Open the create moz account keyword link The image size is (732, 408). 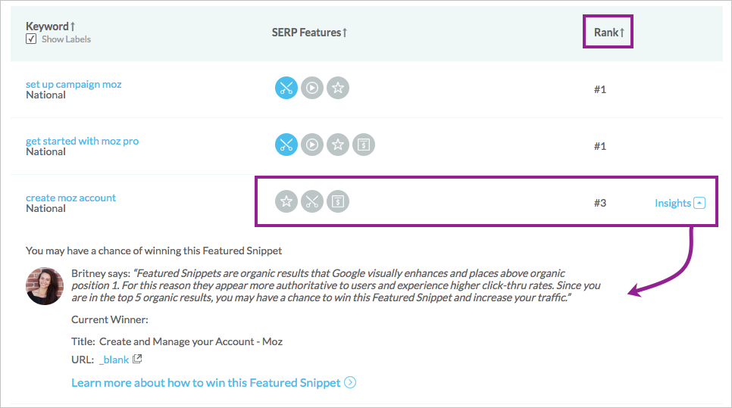70,198
